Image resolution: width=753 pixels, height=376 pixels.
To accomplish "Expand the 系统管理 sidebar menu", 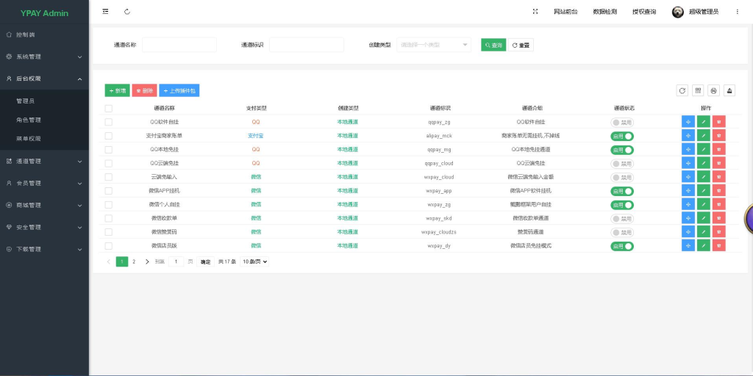I will [44, 57].
